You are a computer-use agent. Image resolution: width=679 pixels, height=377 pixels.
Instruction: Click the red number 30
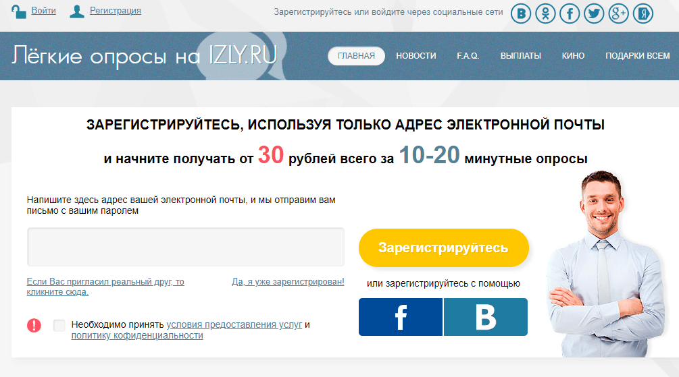point(271,154)
